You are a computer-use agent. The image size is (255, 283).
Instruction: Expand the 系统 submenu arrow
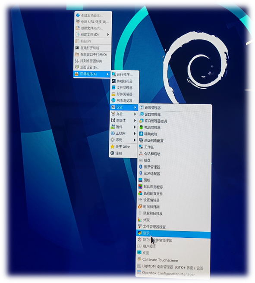135,140
